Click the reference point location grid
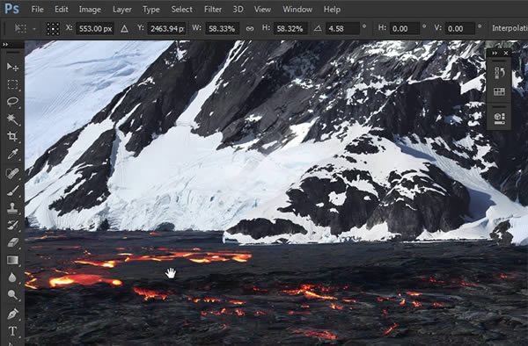 pos(53,29)
